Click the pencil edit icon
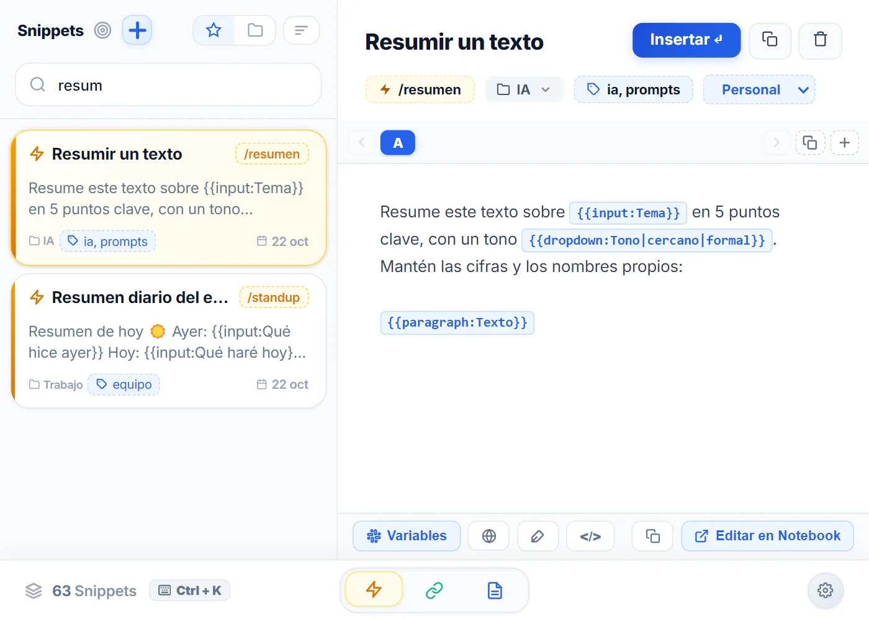The height and width of the screenshot is (621, 869). coord(538,536)
